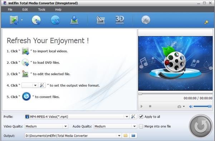Click the volume slider handle
This screenshot has height=141, width=215.
(x=210, y=106)
